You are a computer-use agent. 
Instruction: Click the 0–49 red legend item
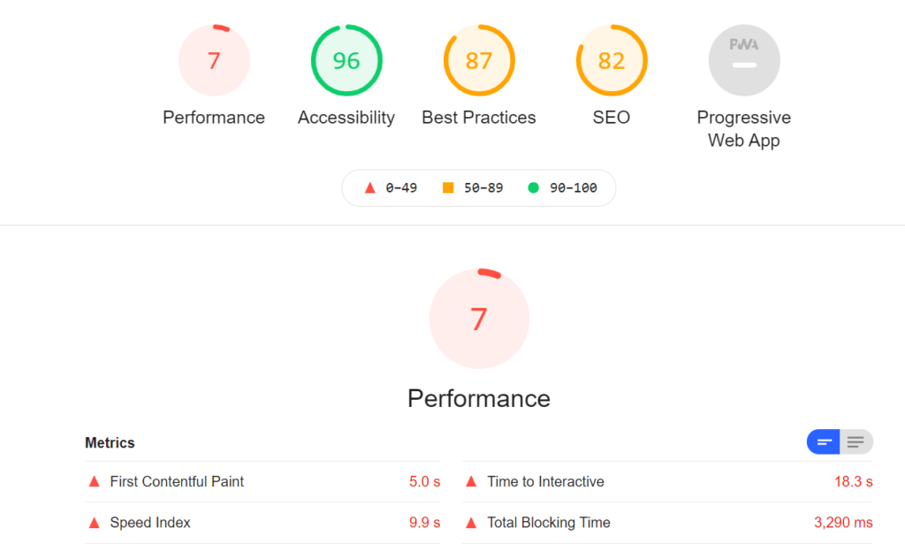click(x=391, y=188)
